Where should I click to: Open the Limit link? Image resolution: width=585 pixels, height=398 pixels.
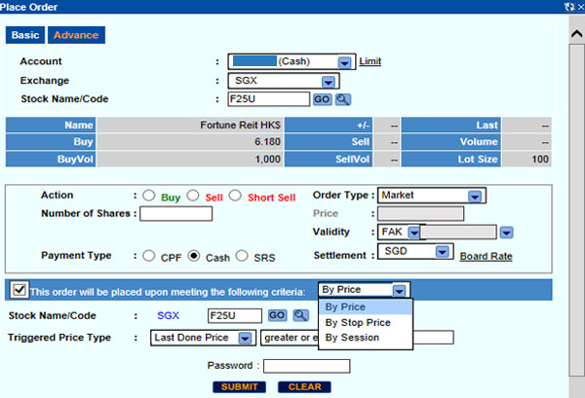pyautogui.click(x=370, y=61)
